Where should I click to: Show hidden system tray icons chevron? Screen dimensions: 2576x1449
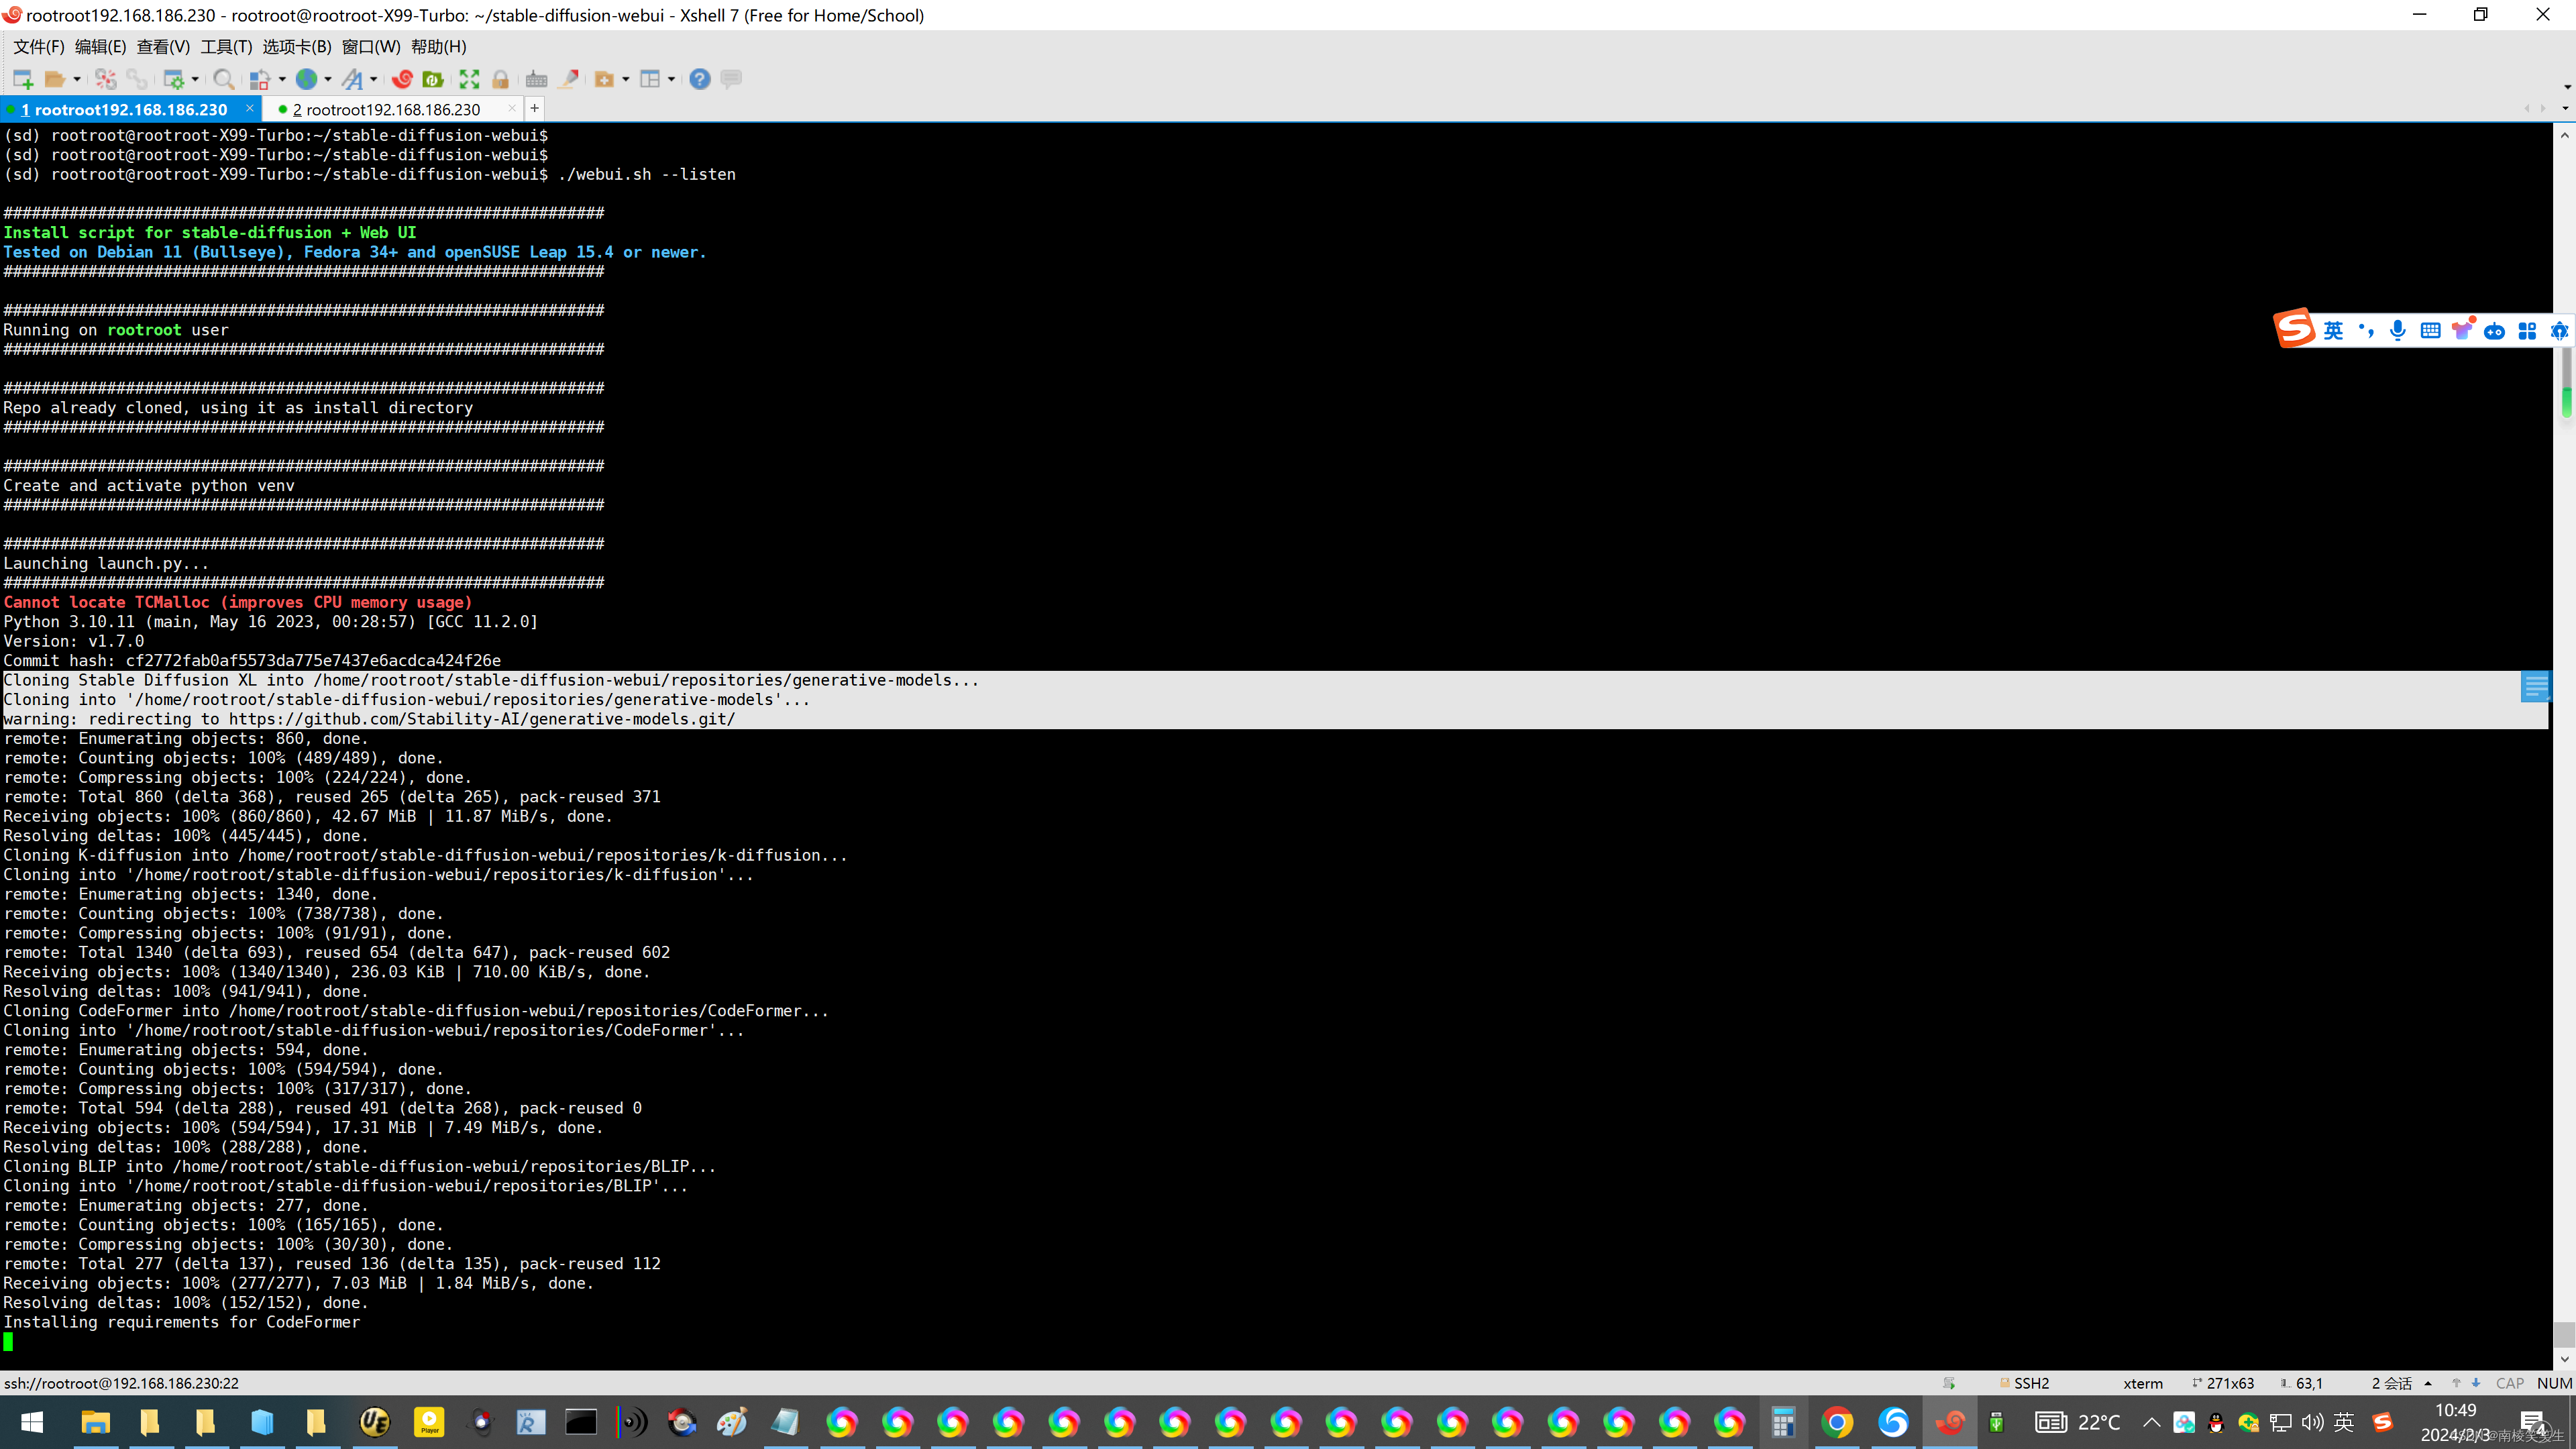point(2151,1422)
